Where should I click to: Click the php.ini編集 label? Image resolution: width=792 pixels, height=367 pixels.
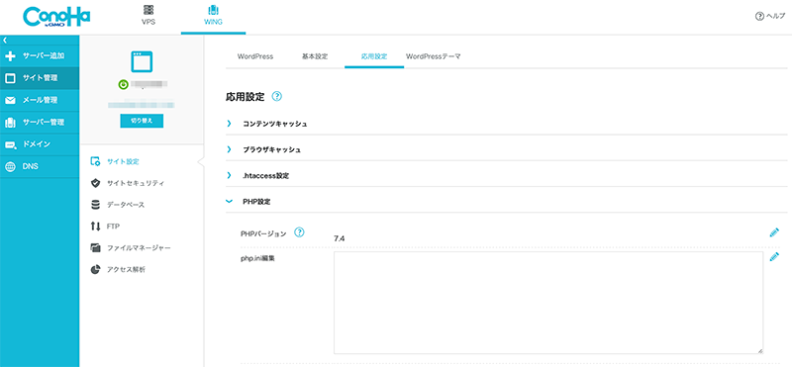(258, 258)
